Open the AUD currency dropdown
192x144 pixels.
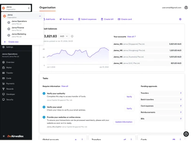(64, 36)
